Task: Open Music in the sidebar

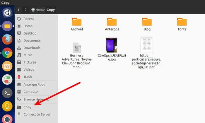Action: (36, 55)
